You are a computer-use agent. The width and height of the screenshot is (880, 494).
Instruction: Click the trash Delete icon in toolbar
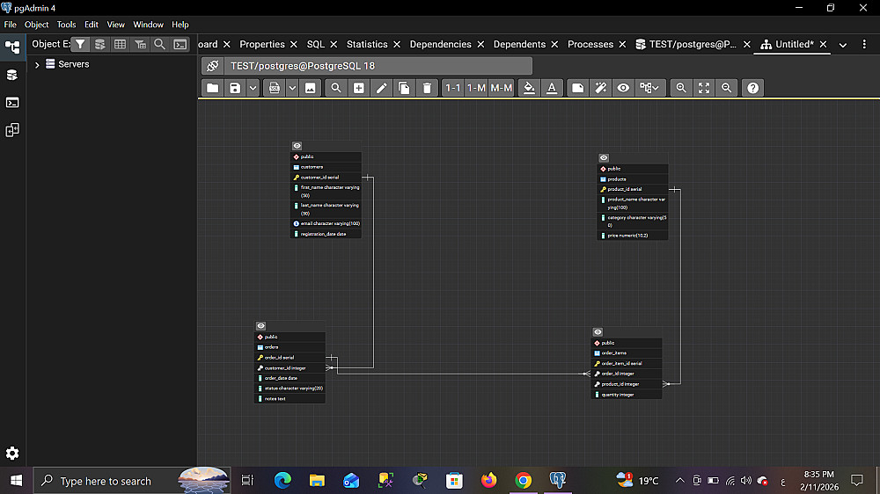point(427,88)
